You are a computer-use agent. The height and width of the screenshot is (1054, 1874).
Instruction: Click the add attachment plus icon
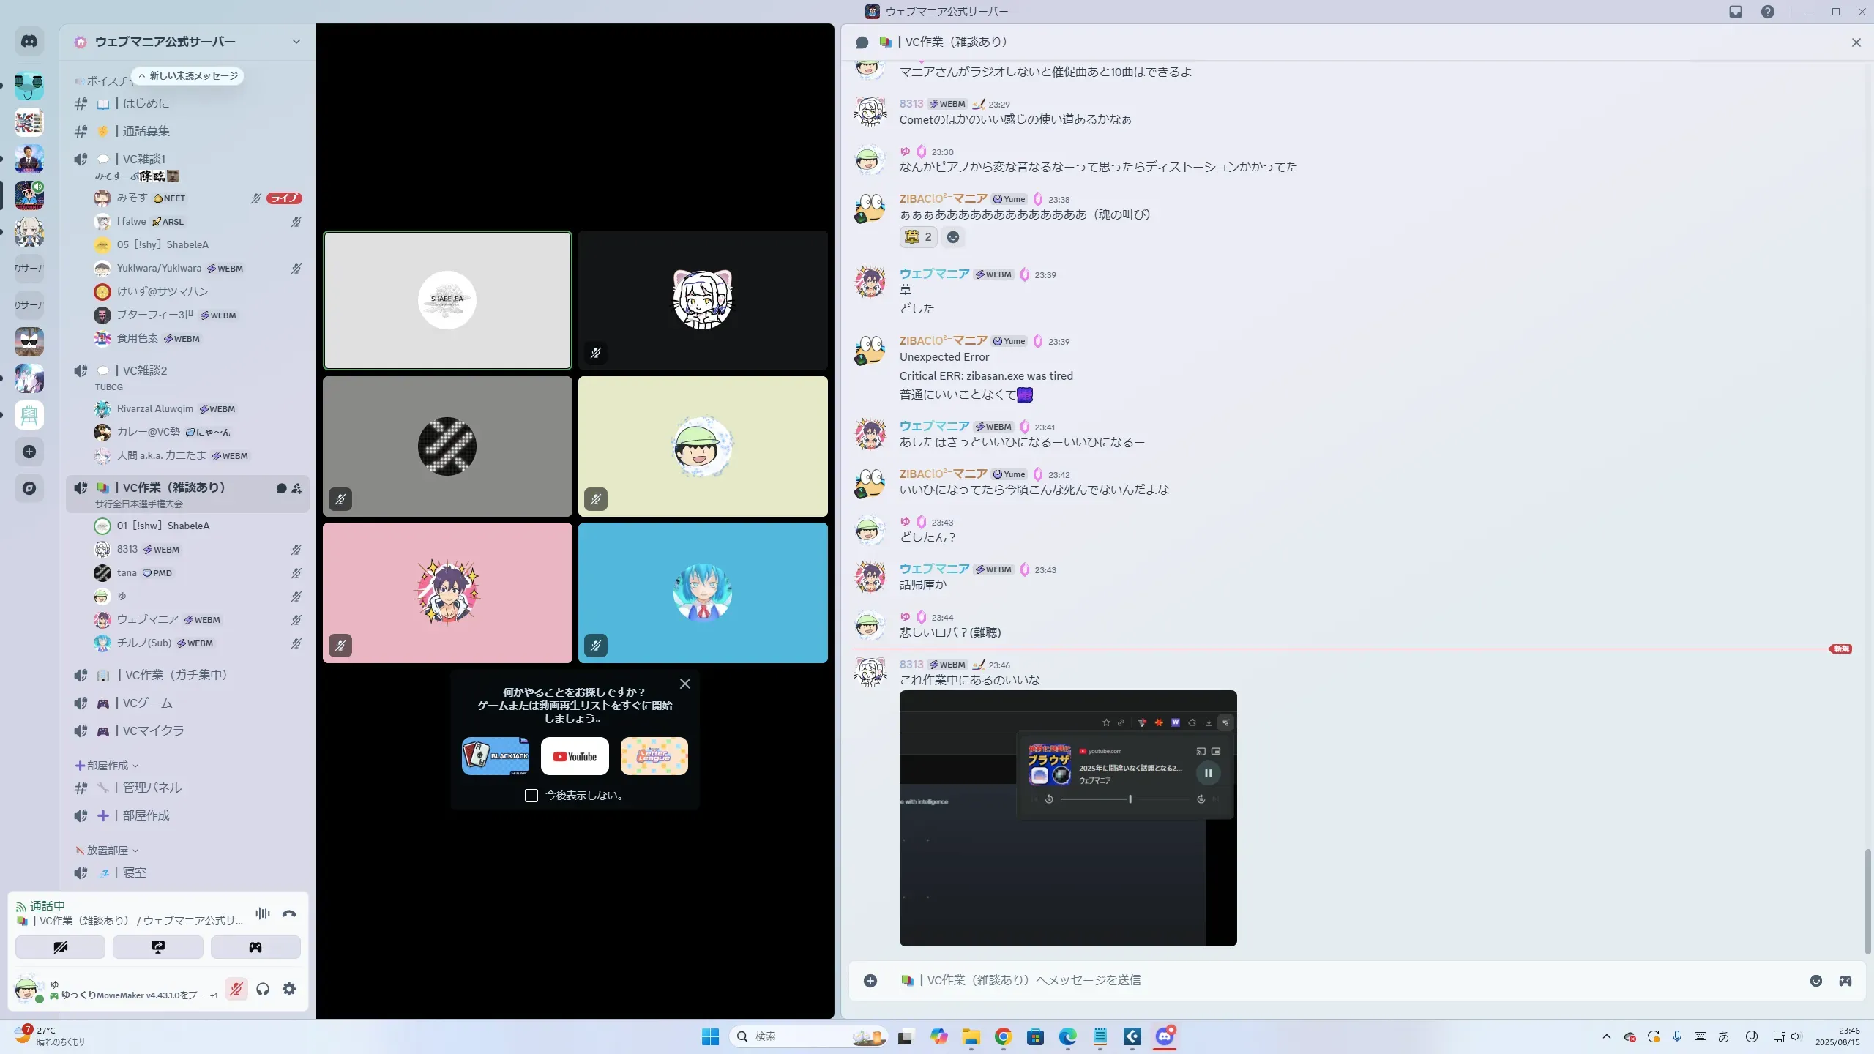coord(870,981)
